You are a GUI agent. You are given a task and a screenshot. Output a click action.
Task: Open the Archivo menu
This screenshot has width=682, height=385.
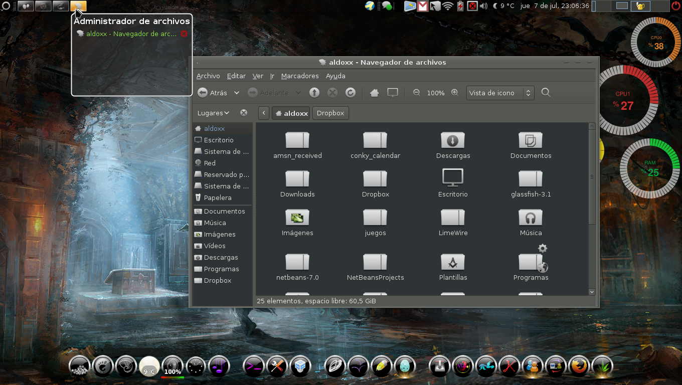tap(208, 76)
